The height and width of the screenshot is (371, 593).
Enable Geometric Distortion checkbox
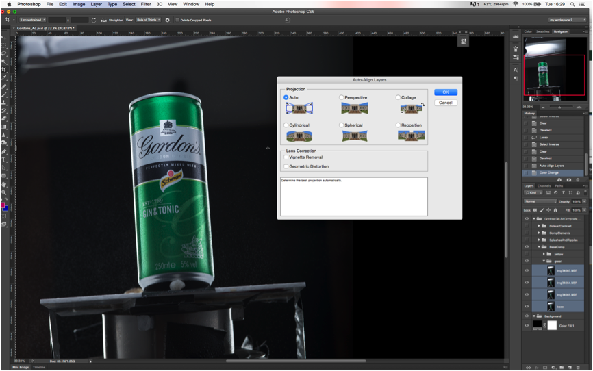286,166
